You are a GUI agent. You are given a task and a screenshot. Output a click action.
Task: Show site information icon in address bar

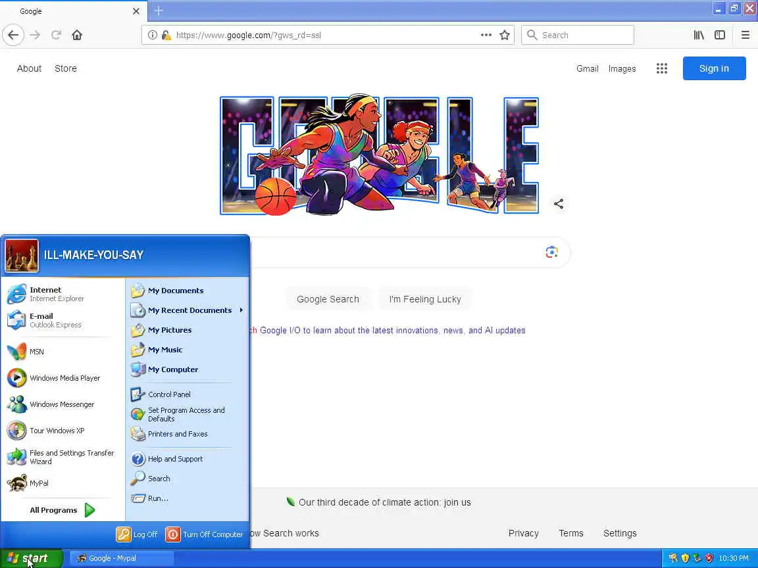(x=152, y=35)
